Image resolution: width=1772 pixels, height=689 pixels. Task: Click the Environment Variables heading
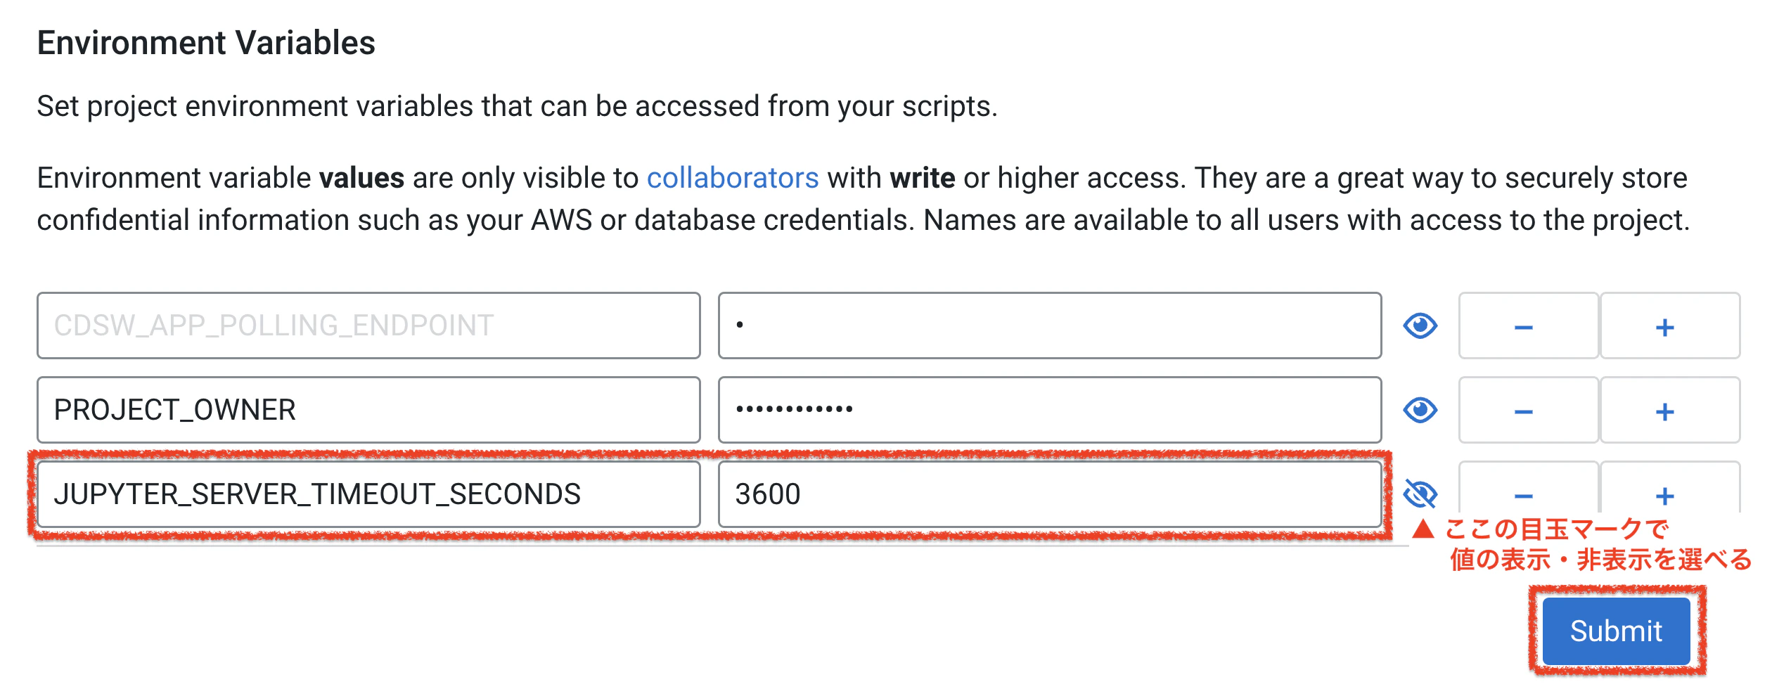(x=207, y=42)
